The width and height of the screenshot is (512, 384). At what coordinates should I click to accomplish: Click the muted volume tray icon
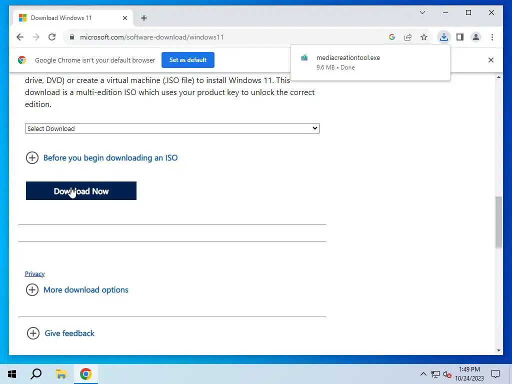(x=447, y=374)
